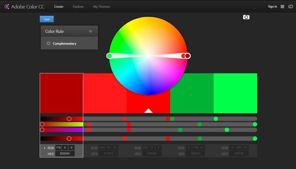Screen dimensions: 296x169
Task: Click the Adobe Color CC logo icon
Action: tap(7, 7)
